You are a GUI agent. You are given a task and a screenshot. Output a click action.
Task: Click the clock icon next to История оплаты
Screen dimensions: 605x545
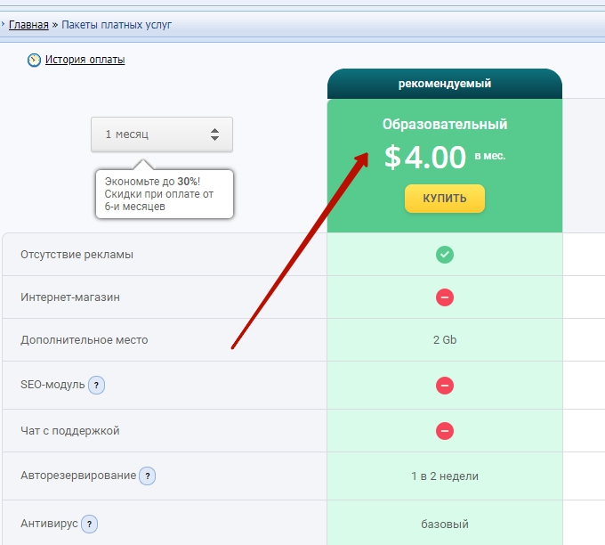pos(34,60)
